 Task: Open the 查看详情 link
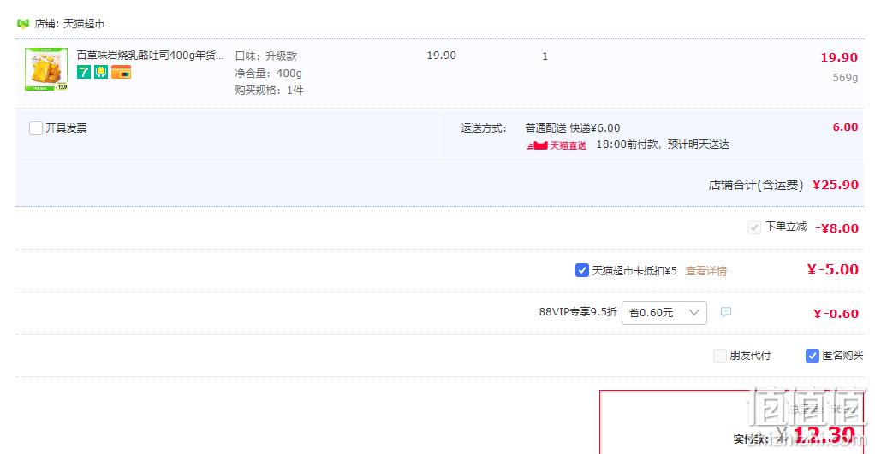pos(706,271)
